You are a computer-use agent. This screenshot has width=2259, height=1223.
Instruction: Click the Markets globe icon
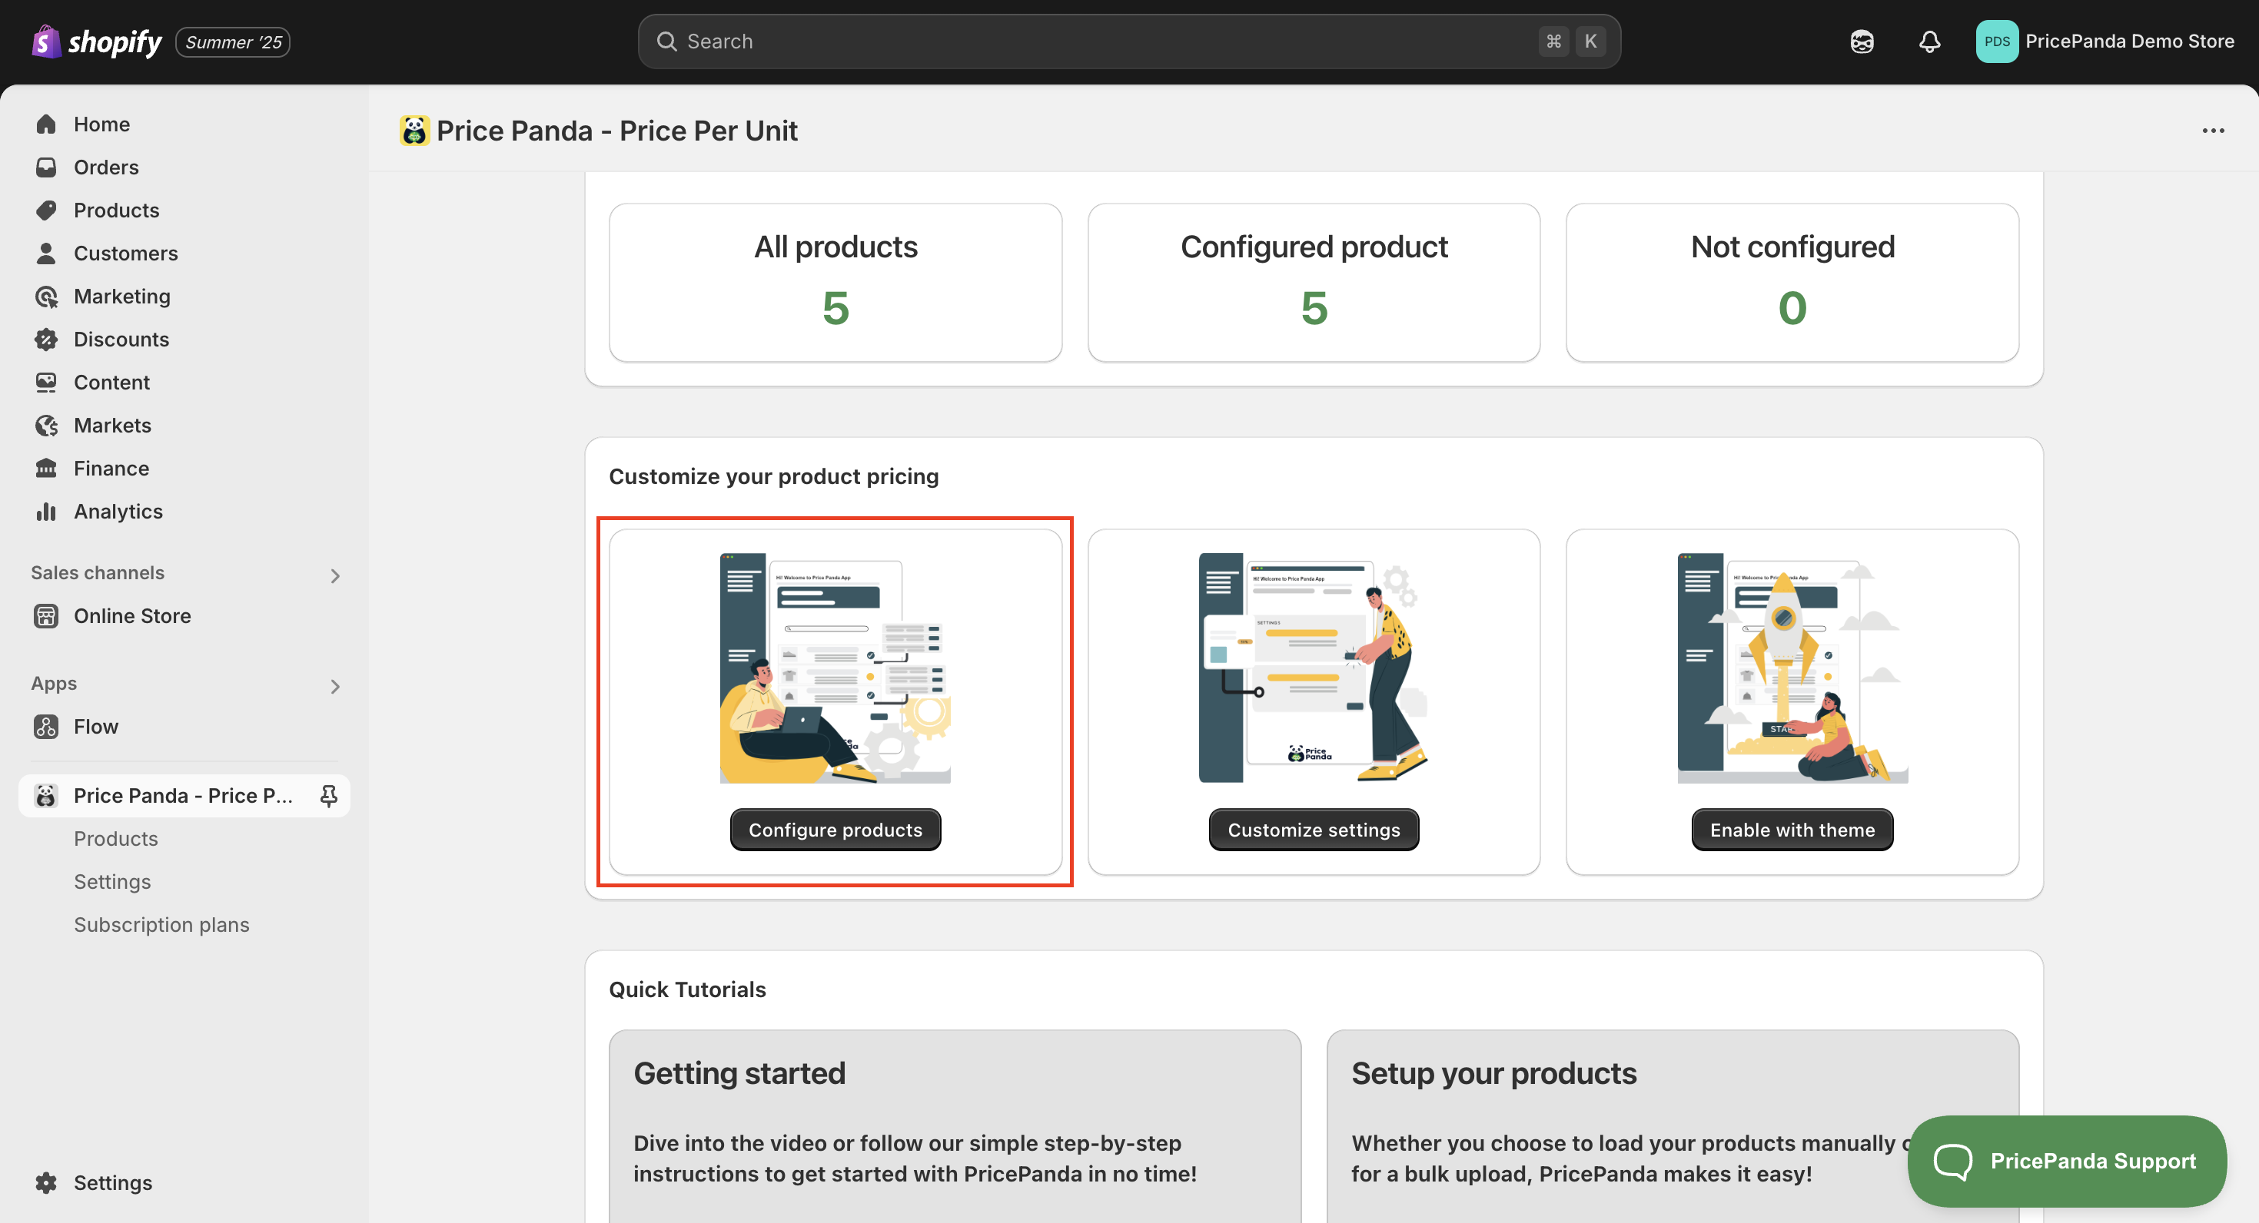pos(46,425)
